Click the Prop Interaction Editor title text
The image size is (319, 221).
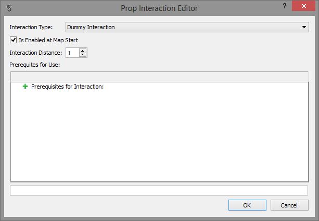coord(159,8)
